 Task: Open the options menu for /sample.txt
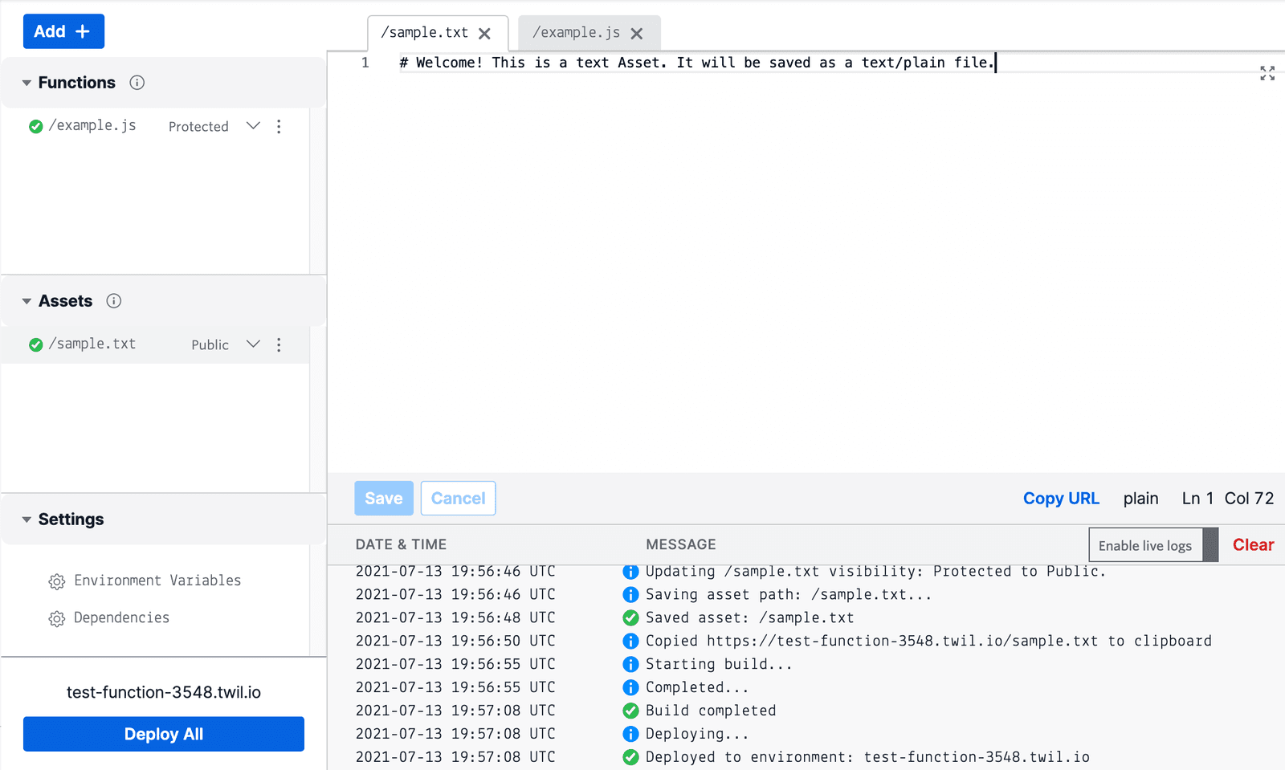pos(279,344)
